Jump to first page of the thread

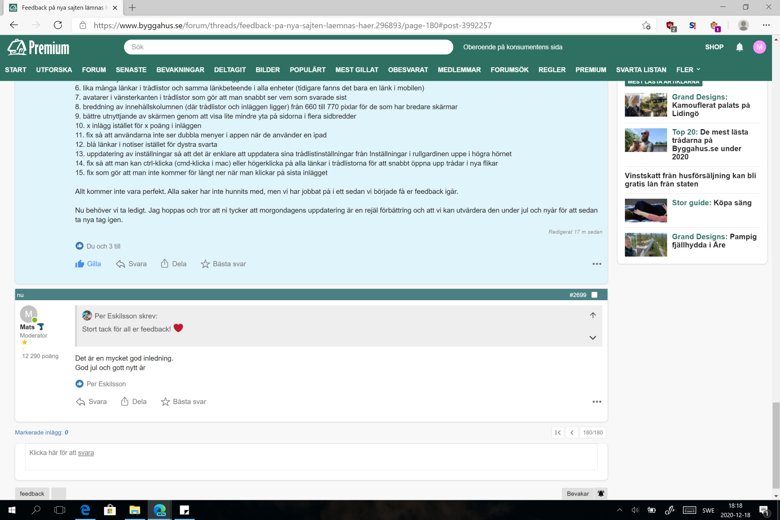[558, 432]
